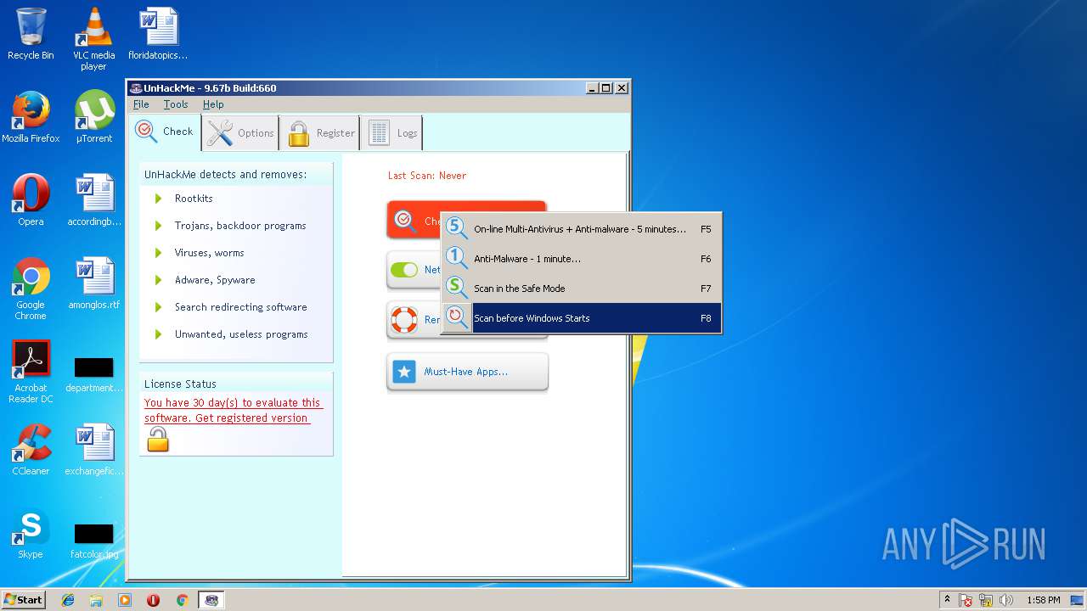The width and height of the screenshot is (1087, 611).
Task: Click Adware, Spyware item
Action: coord(215,280)
